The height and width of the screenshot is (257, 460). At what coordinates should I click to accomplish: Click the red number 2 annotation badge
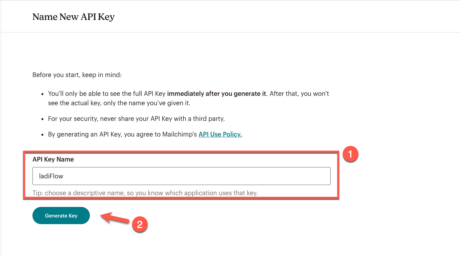140,225
